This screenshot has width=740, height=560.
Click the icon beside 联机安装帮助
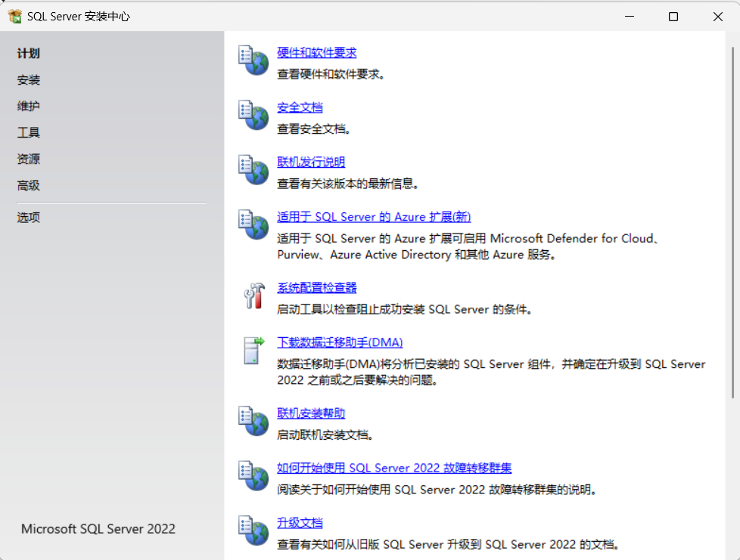click(253, 421)
